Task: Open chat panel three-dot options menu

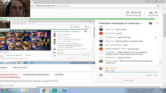Action: point(157,23)
